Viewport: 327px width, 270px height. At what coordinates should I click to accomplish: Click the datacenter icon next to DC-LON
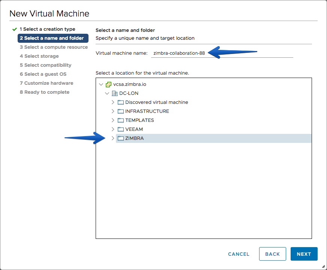[115, 93]
